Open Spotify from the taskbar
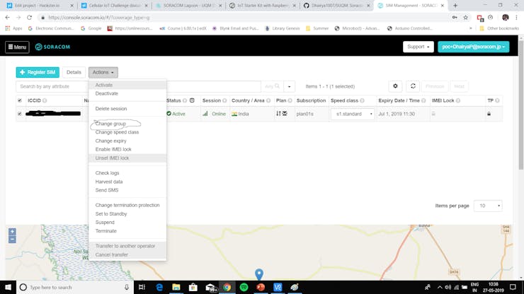Screen dimensions: 524x294 [x=244, y=288]
